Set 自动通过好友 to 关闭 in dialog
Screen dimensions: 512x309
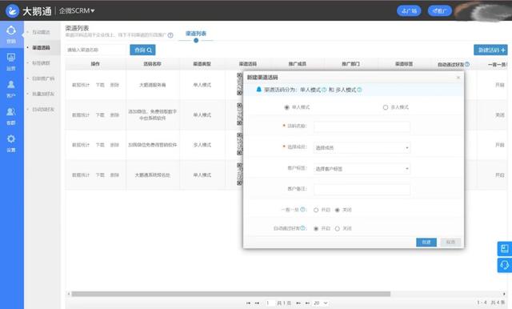click(338, 228)
